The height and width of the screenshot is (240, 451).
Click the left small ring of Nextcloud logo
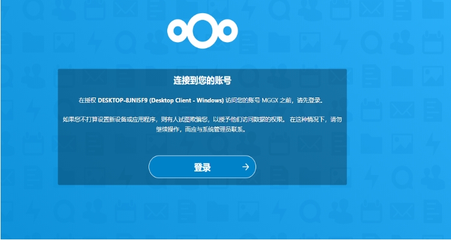[x=178, y=31]
